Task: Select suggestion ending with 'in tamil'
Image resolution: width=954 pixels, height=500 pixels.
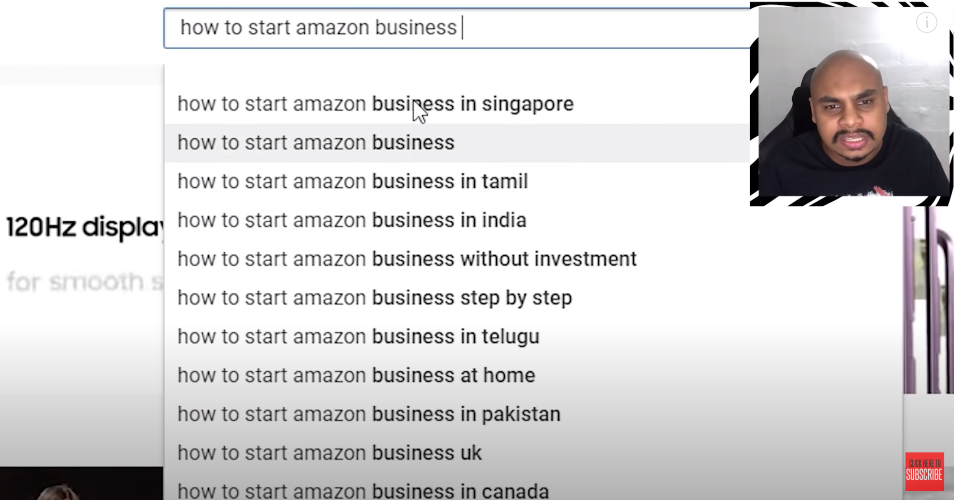Action: (x=457, y=182)
